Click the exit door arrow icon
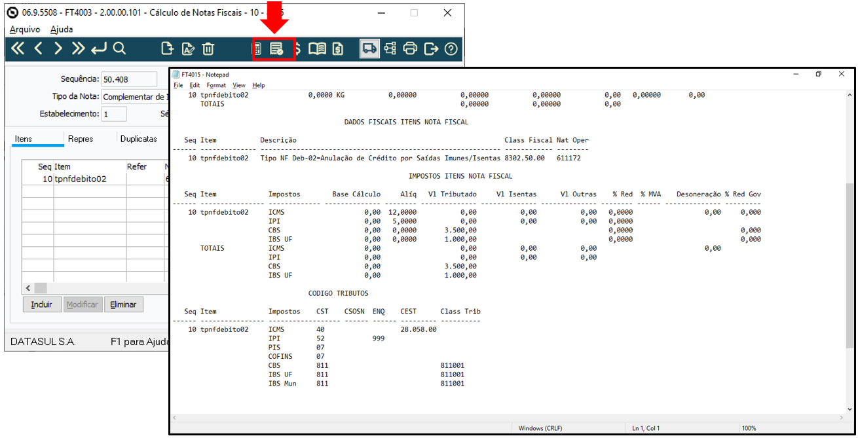The width and height of the screenshot is (858, 438). point(431,48)
